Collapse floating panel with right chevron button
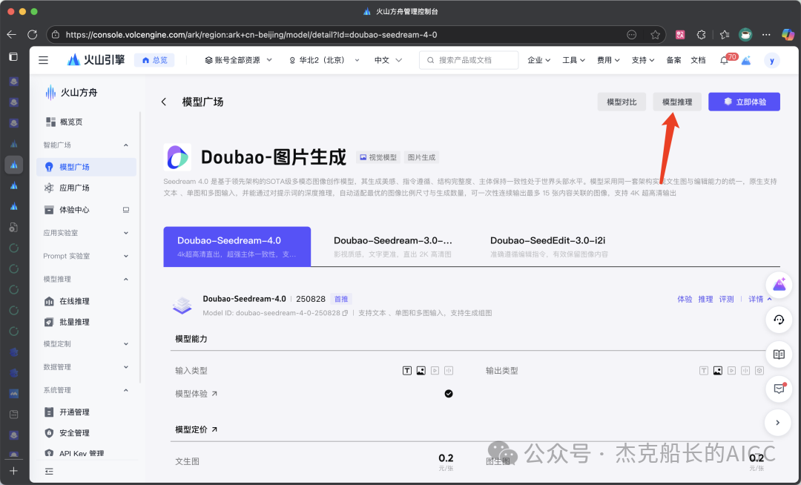 [777, 423]
